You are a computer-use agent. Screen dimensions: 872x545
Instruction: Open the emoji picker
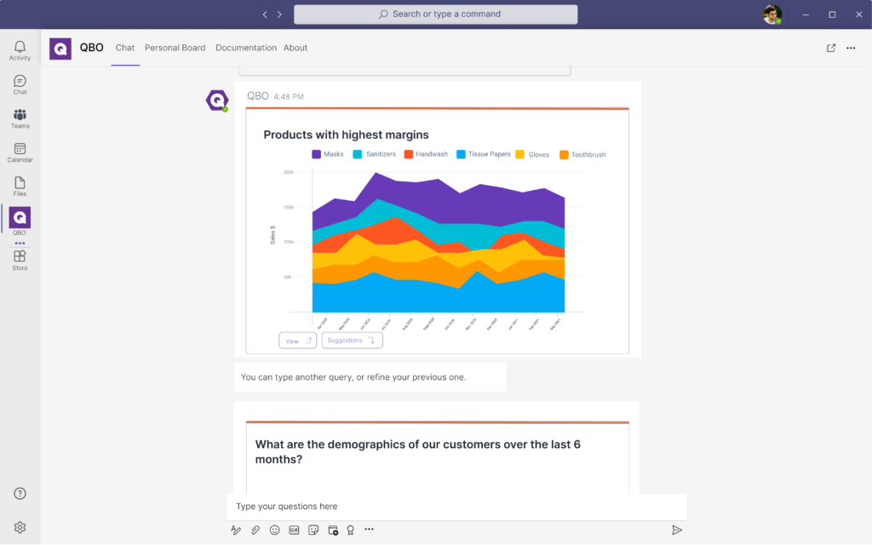275,530
